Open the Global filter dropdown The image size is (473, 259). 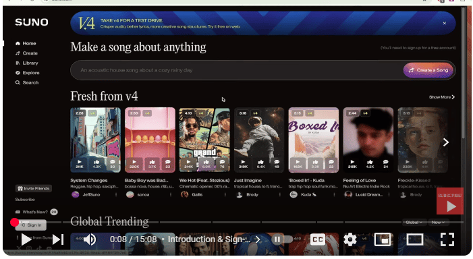click(414, 223)
